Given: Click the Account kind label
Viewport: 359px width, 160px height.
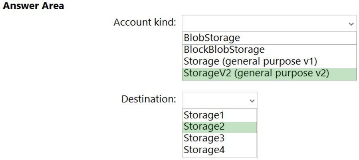Looking at the screenshot, I should pyautogui.click(x=145, y=23).
